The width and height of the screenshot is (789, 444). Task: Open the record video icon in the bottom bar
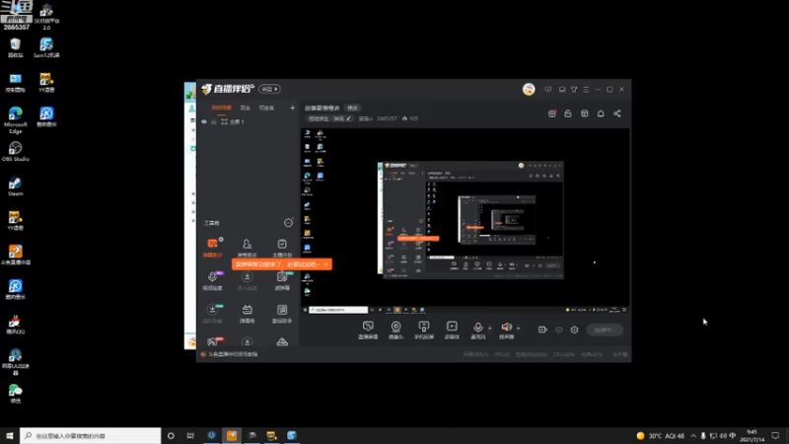[x=542, y=330]
